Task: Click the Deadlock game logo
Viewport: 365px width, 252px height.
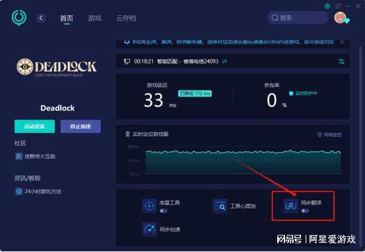Action: 57,67
